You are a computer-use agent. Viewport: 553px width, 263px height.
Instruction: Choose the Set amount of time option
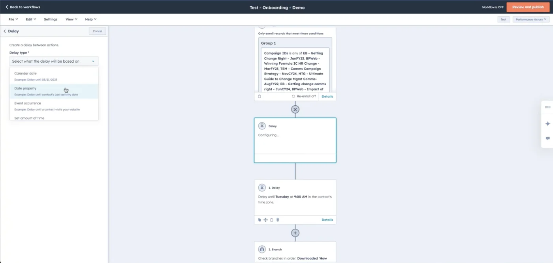pyautogui.click(x=54, y=118)
